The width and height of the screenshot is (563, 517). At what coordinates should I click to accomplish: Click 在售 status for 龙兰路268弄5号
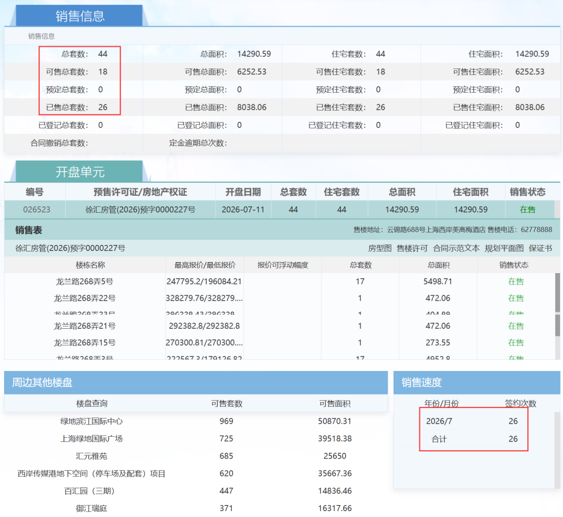515,281
